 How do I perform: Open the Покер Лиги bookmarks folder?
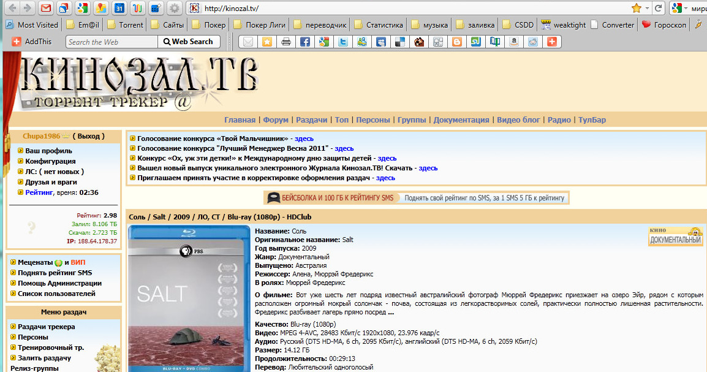tap(260, 25)
